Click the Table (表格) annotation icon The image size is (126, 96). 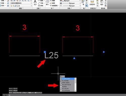pyautogui.click(x=39, y=6)
